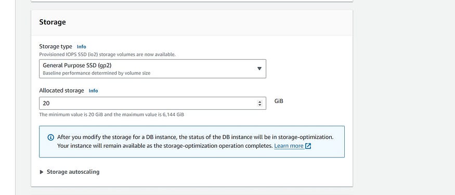Click the minimum and maximum value hint text
This screenshot has width=455, height=195.
point(111,114)
